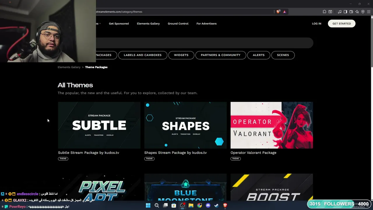Open For Advertisers nav item
Viewport: 373px width, 210px height.
click(206, 24)
